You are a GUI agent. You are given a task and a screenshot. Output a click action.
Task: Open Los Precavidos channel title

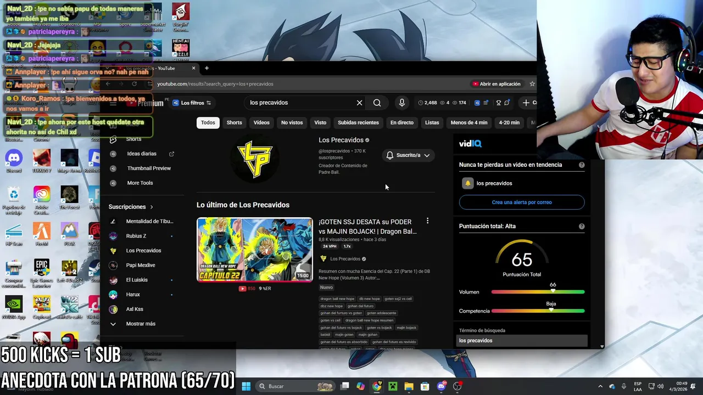tap(341, 140)
